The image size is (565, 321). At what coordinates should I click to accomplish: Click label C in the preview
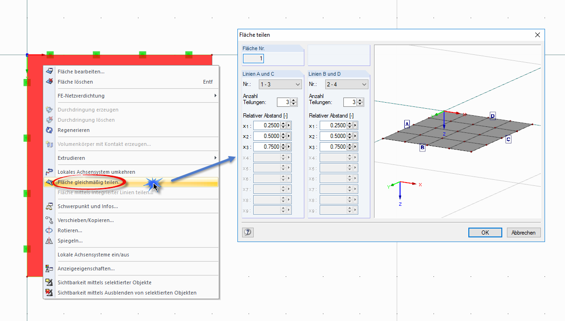coord(508,139)
